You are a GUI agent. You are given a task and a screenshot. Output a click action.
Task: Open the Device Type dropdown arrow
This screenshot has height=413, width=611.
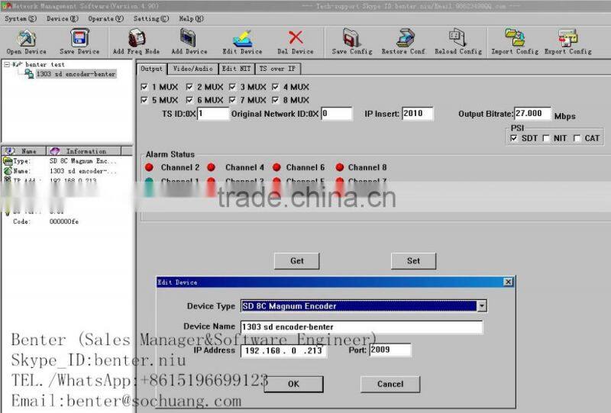(481, 306)
